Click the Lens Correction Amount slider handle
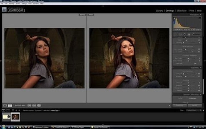This screenshot has width=206, height=129. pyautogui.click(x=184, y=74)
